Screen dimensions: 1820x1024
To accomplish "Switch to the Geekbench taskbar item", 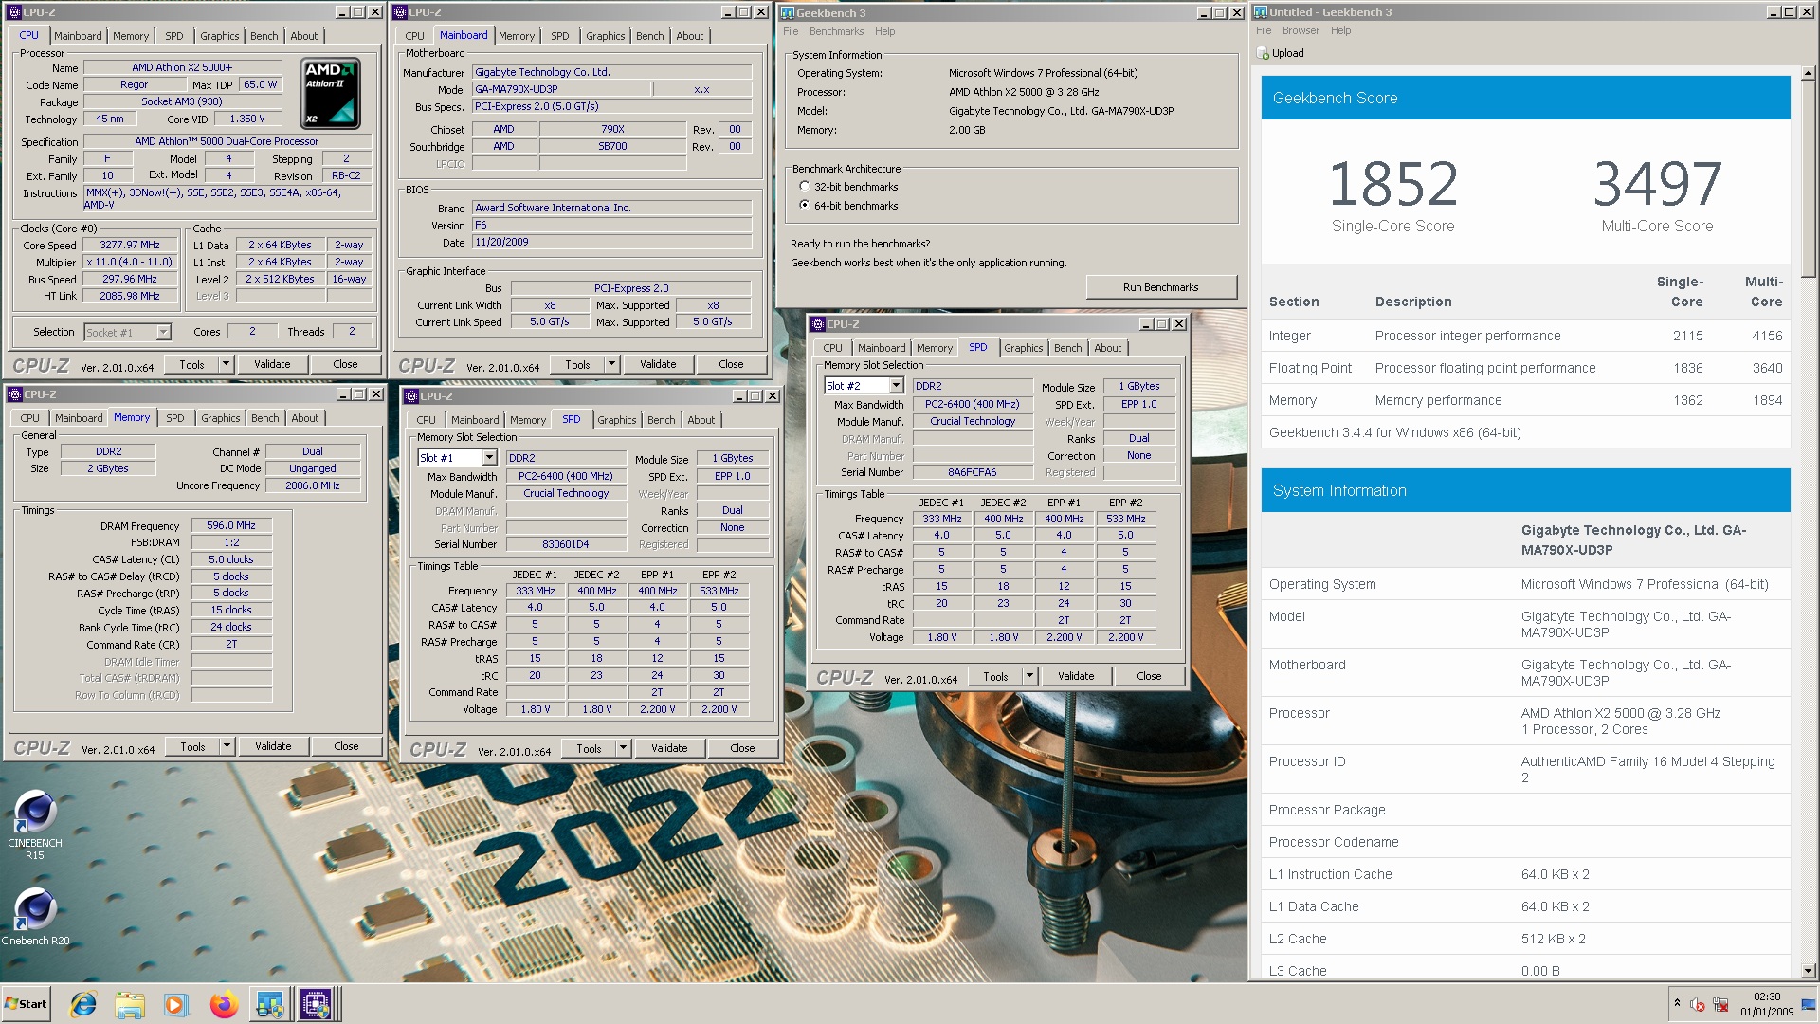I will pyautogui.click(x=270, y=1004).
